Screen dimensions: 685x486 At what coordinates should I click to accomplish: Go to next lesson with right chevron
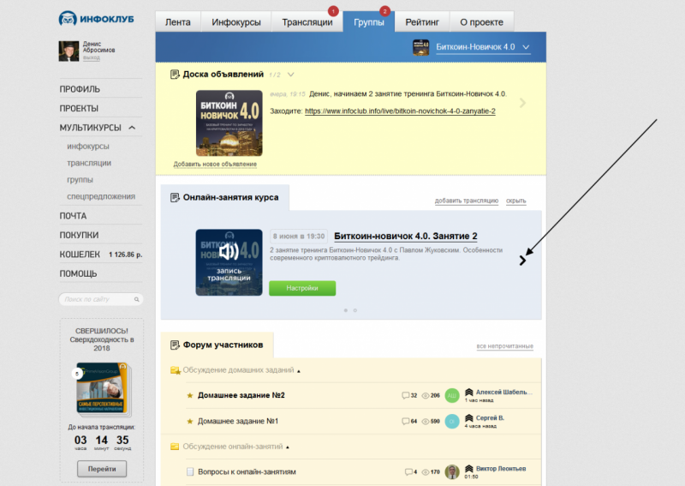pyautogui.click(x=522, y=261)
